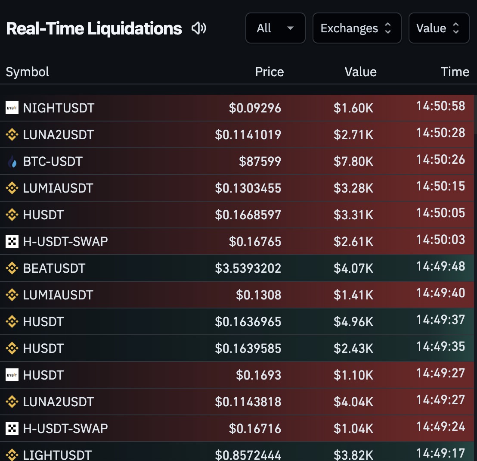
Task: Click the Huobi droplet icon beside BTC-USDT
Action: [x=12, y=162]
